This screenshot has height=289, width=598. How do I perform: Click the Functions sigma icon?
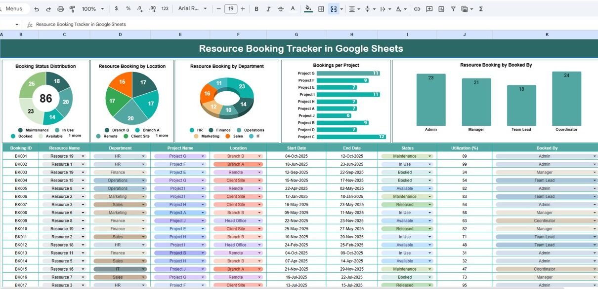click(481, 9)
